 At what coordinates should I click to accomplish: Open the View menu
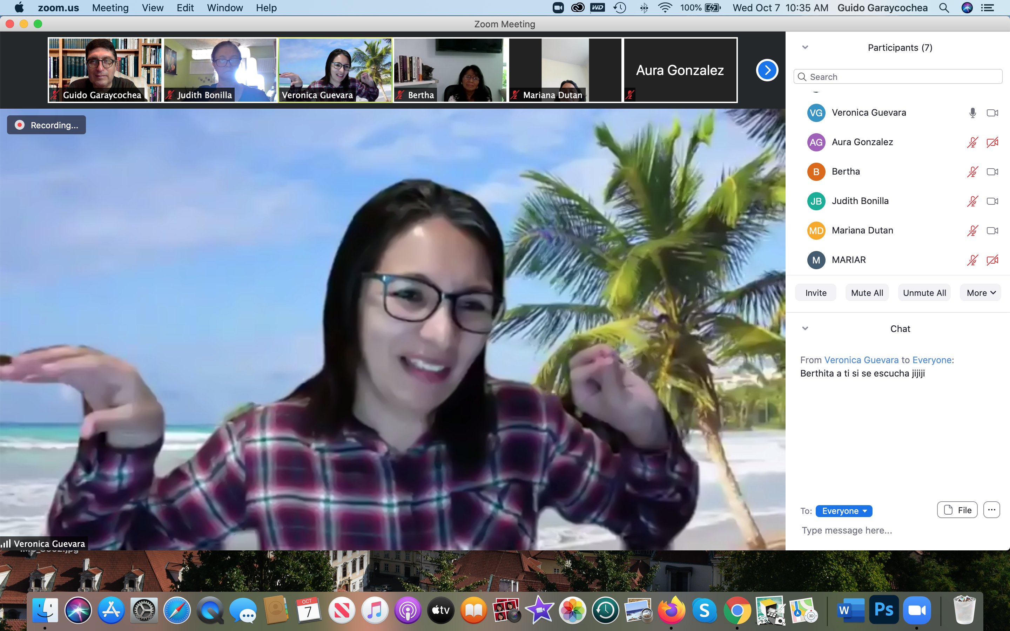[152, 8]
